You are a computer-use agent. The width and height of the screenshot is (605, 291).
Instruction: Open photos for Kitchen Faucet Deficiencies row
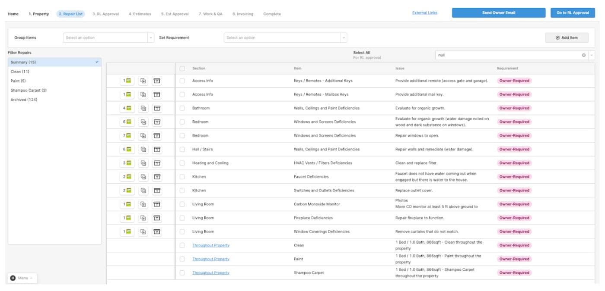pyautogui.click(x=127, y=177)
